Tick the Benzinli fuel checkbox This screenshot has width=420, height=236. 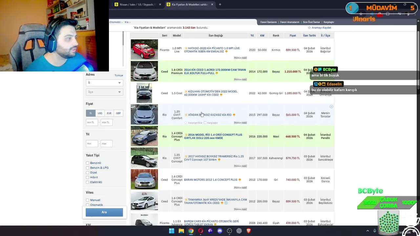pos(88,163)
